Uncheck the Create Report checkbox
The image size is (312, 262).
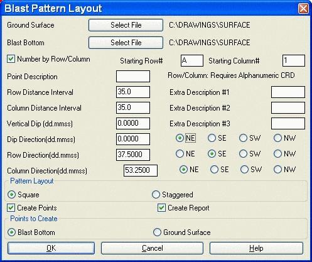tap(161, 208)
